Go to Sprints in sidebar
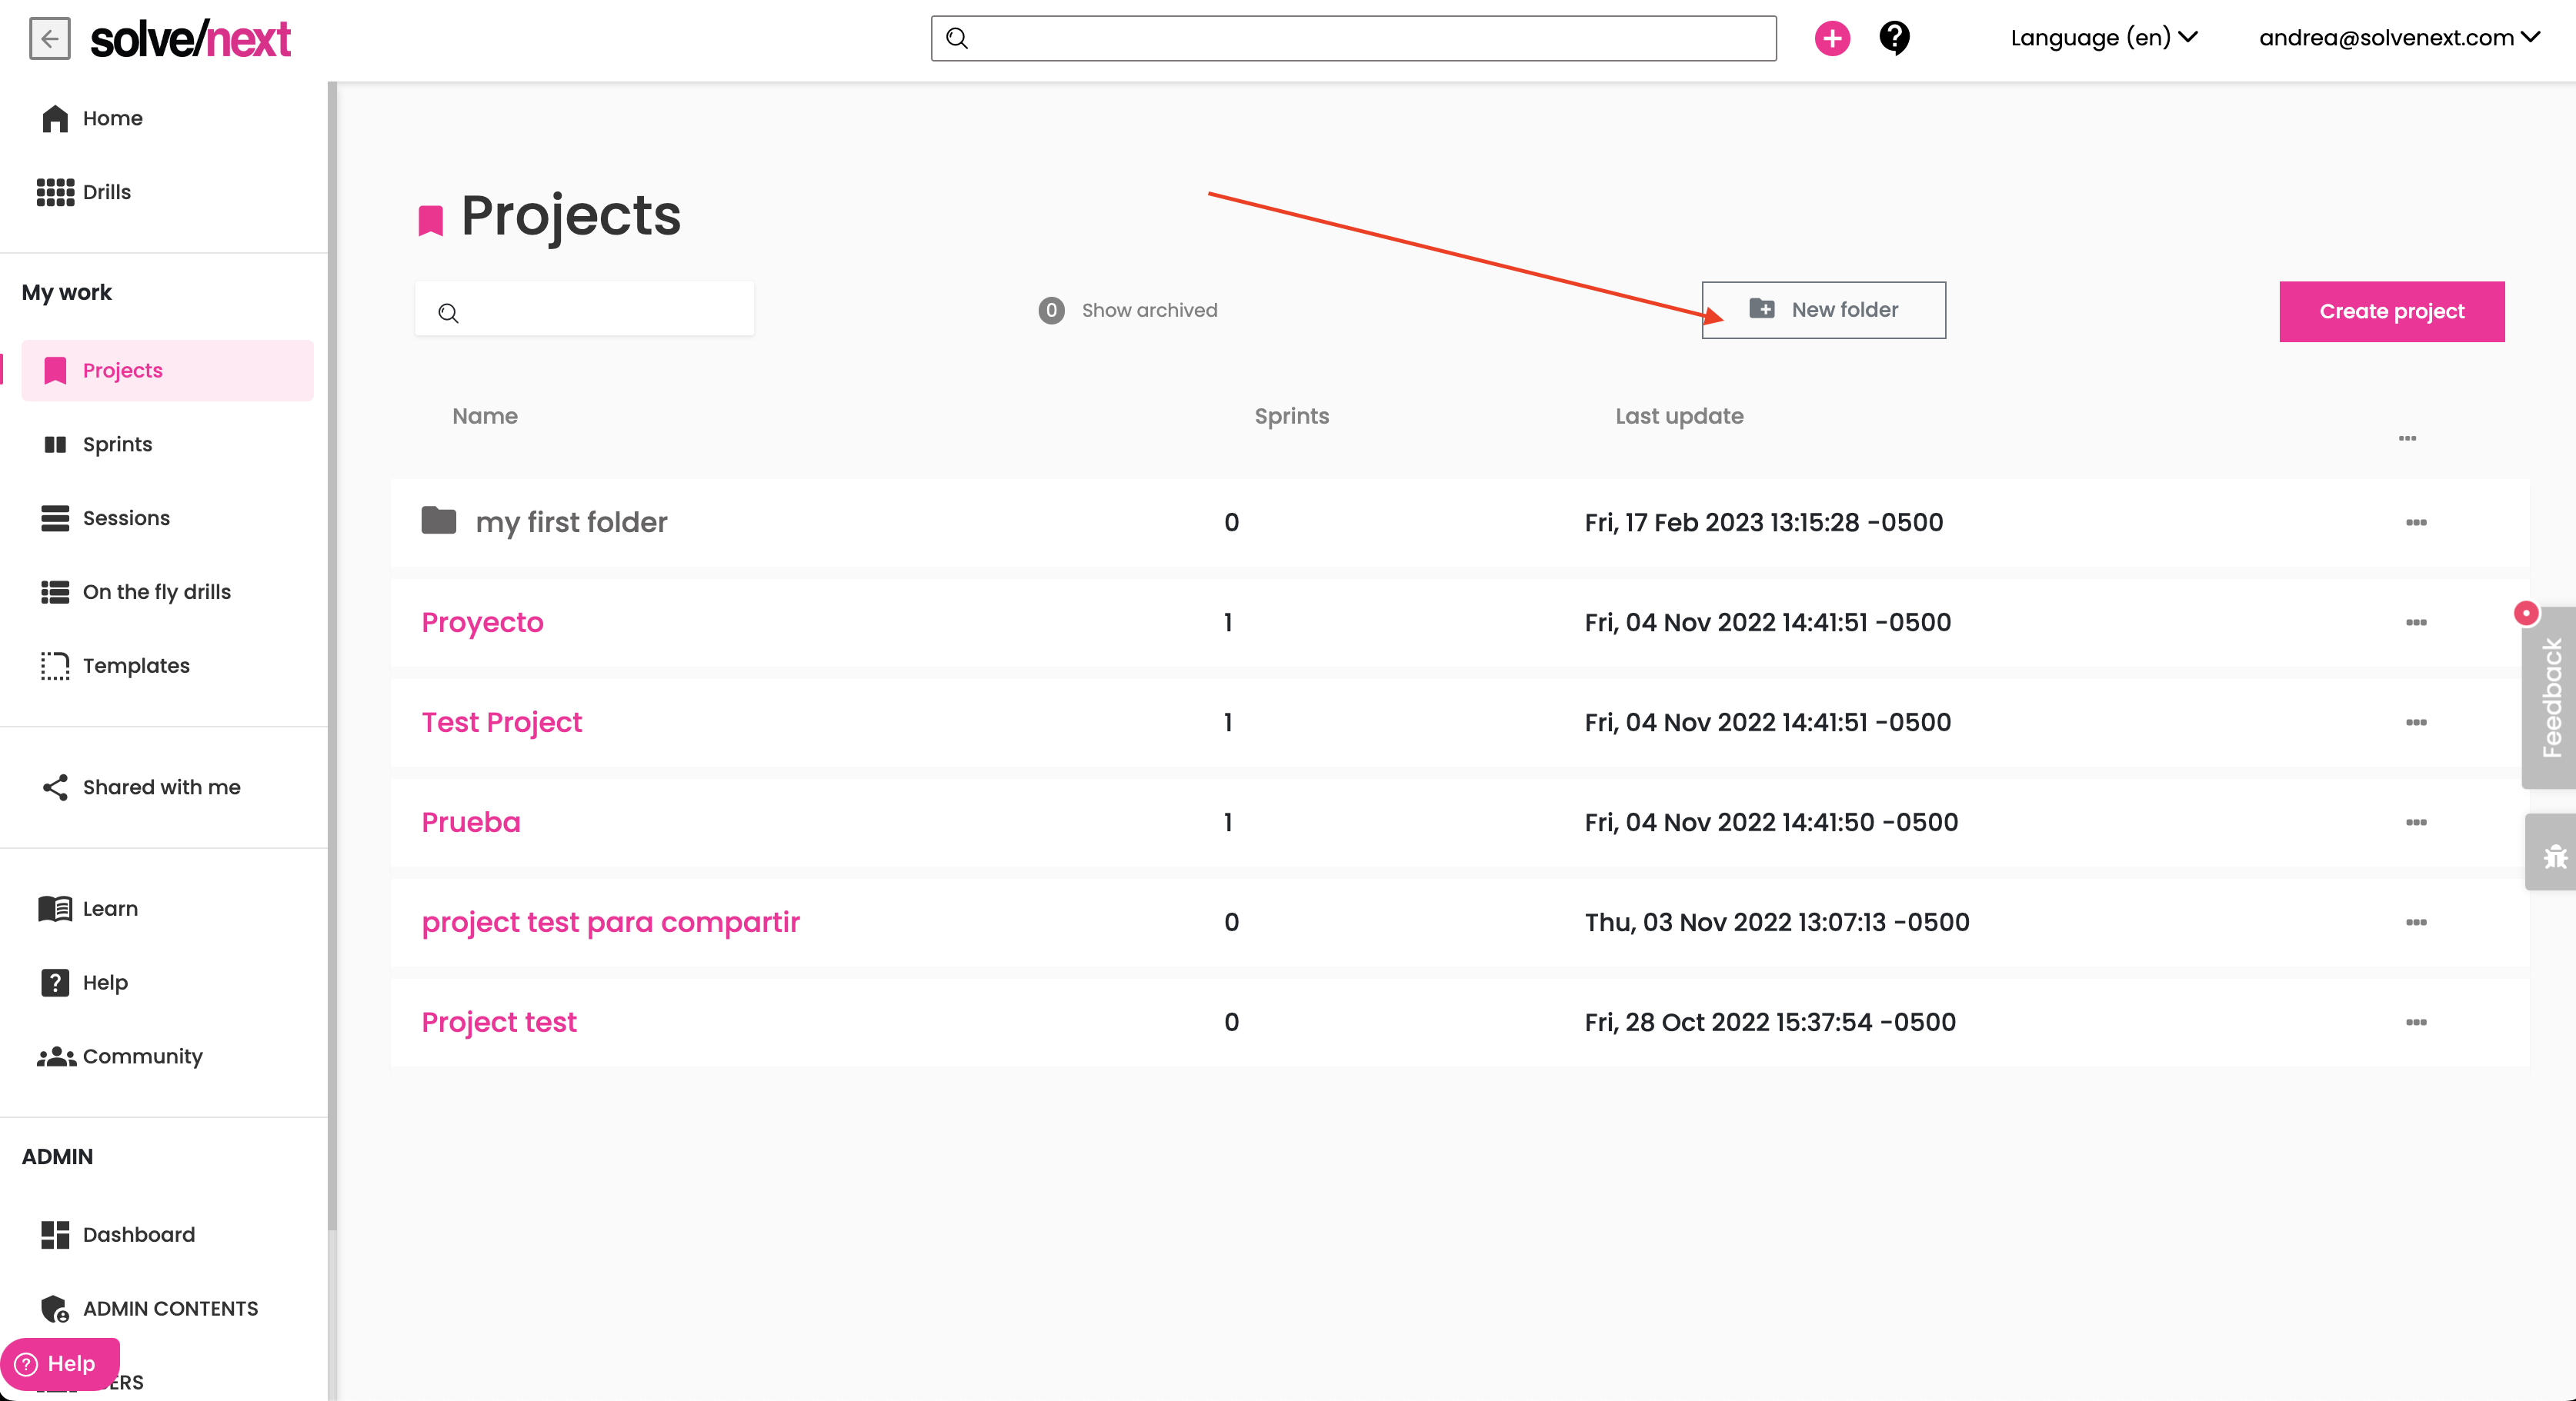Screen dimensions: 2576x1401 [x=117, y=444]
